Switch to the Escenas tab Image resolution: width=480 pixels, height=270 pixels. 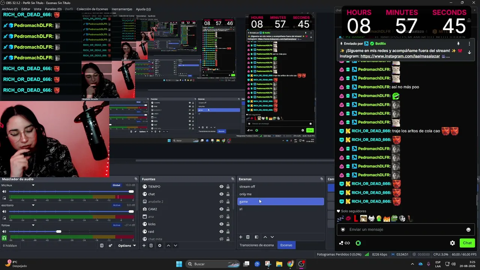tap(286, 245)
